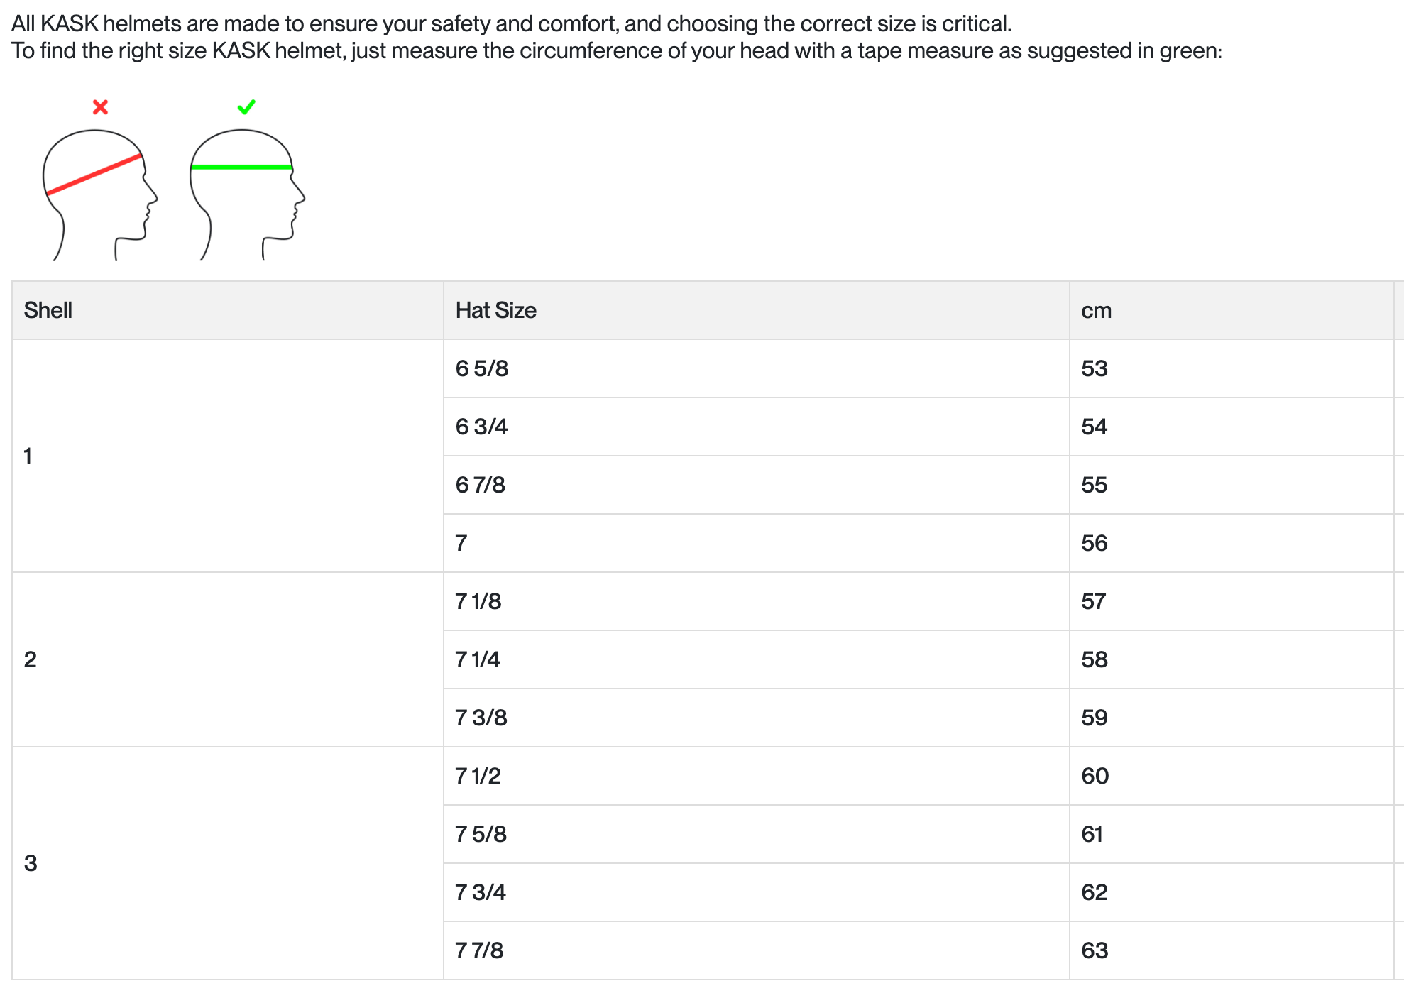Click the head illustration with green line
1404x998 pixels.
pos(246,193)
